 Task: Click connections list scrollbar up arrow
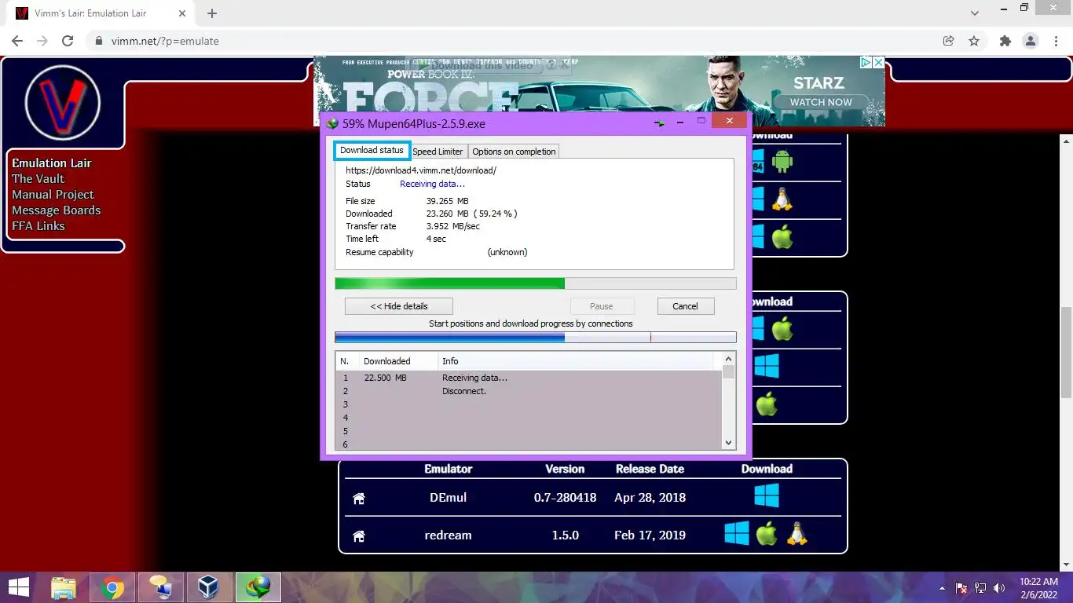coord(728,360)
